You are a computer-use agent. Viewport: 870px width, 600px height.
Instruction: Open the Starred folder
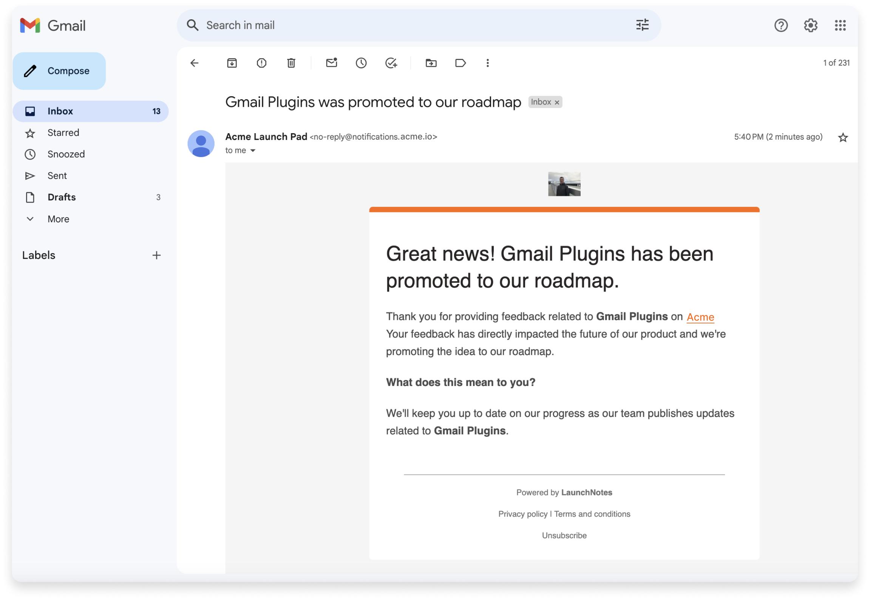coord(91,133)
